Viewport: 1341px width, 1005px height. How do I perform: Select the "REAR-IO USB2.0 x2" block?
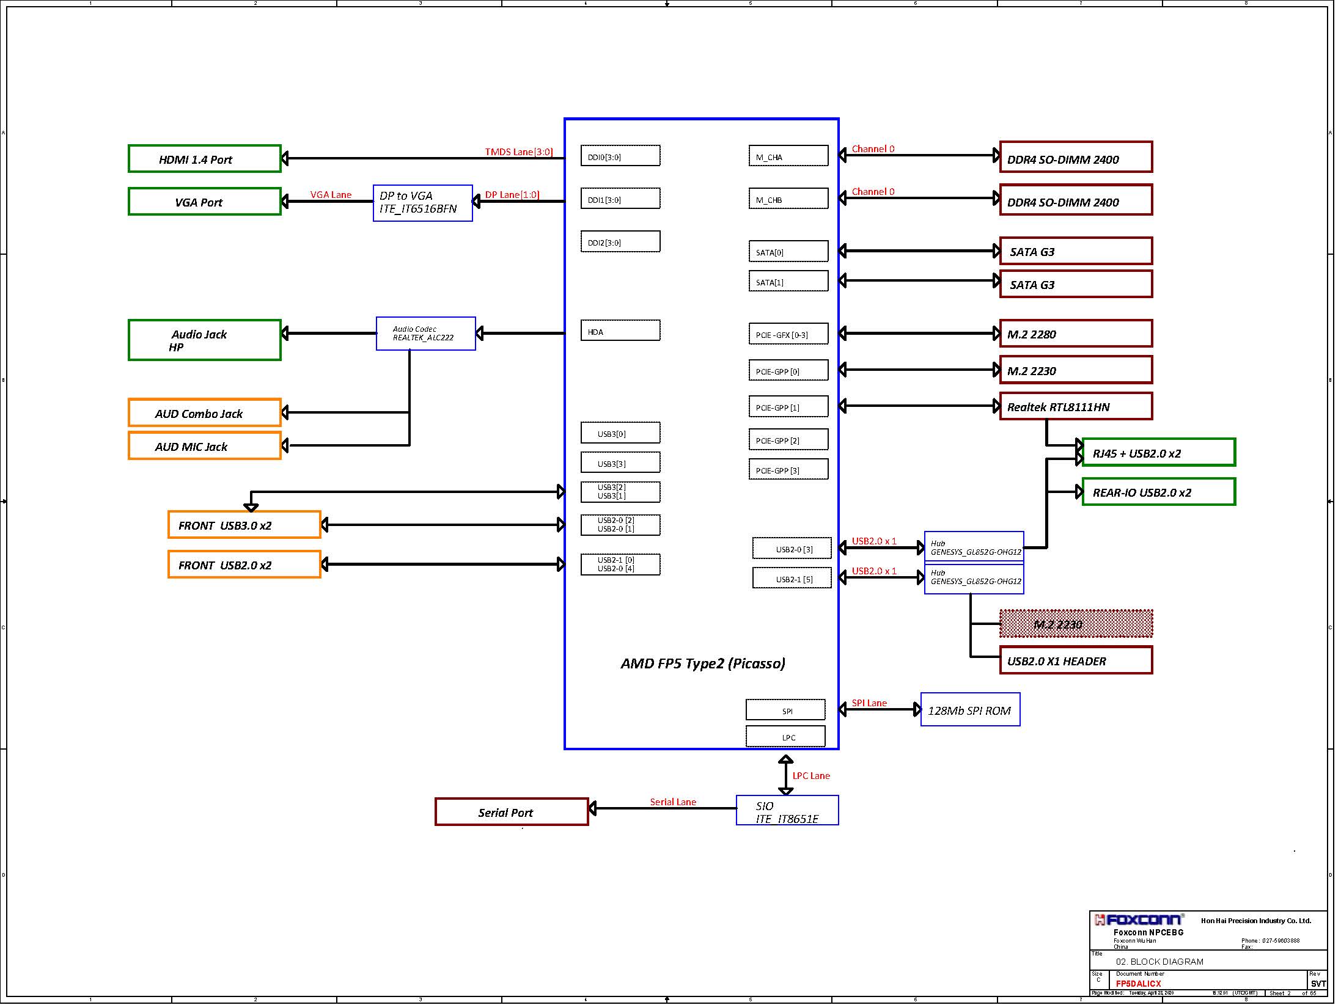click(1159, 492)
